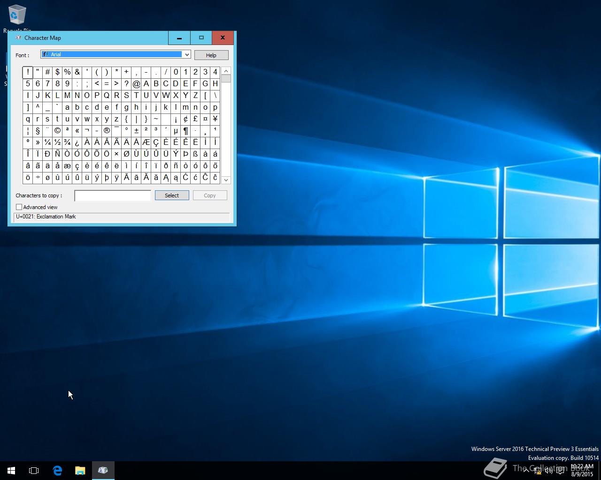Open Task View from the taskbar
The width and height of the screenshot is (601, 480).
[34, 470]
